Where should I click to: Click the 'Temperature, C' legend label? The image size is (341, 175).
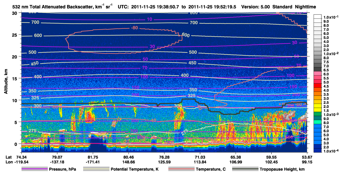[x=211, y=169]
